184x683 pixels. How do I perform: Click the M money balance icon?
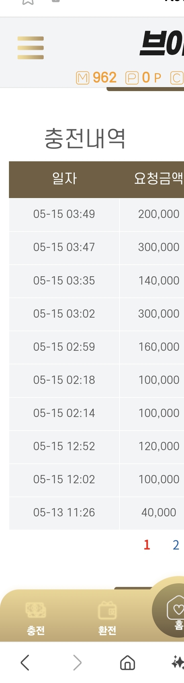point(83,78)
